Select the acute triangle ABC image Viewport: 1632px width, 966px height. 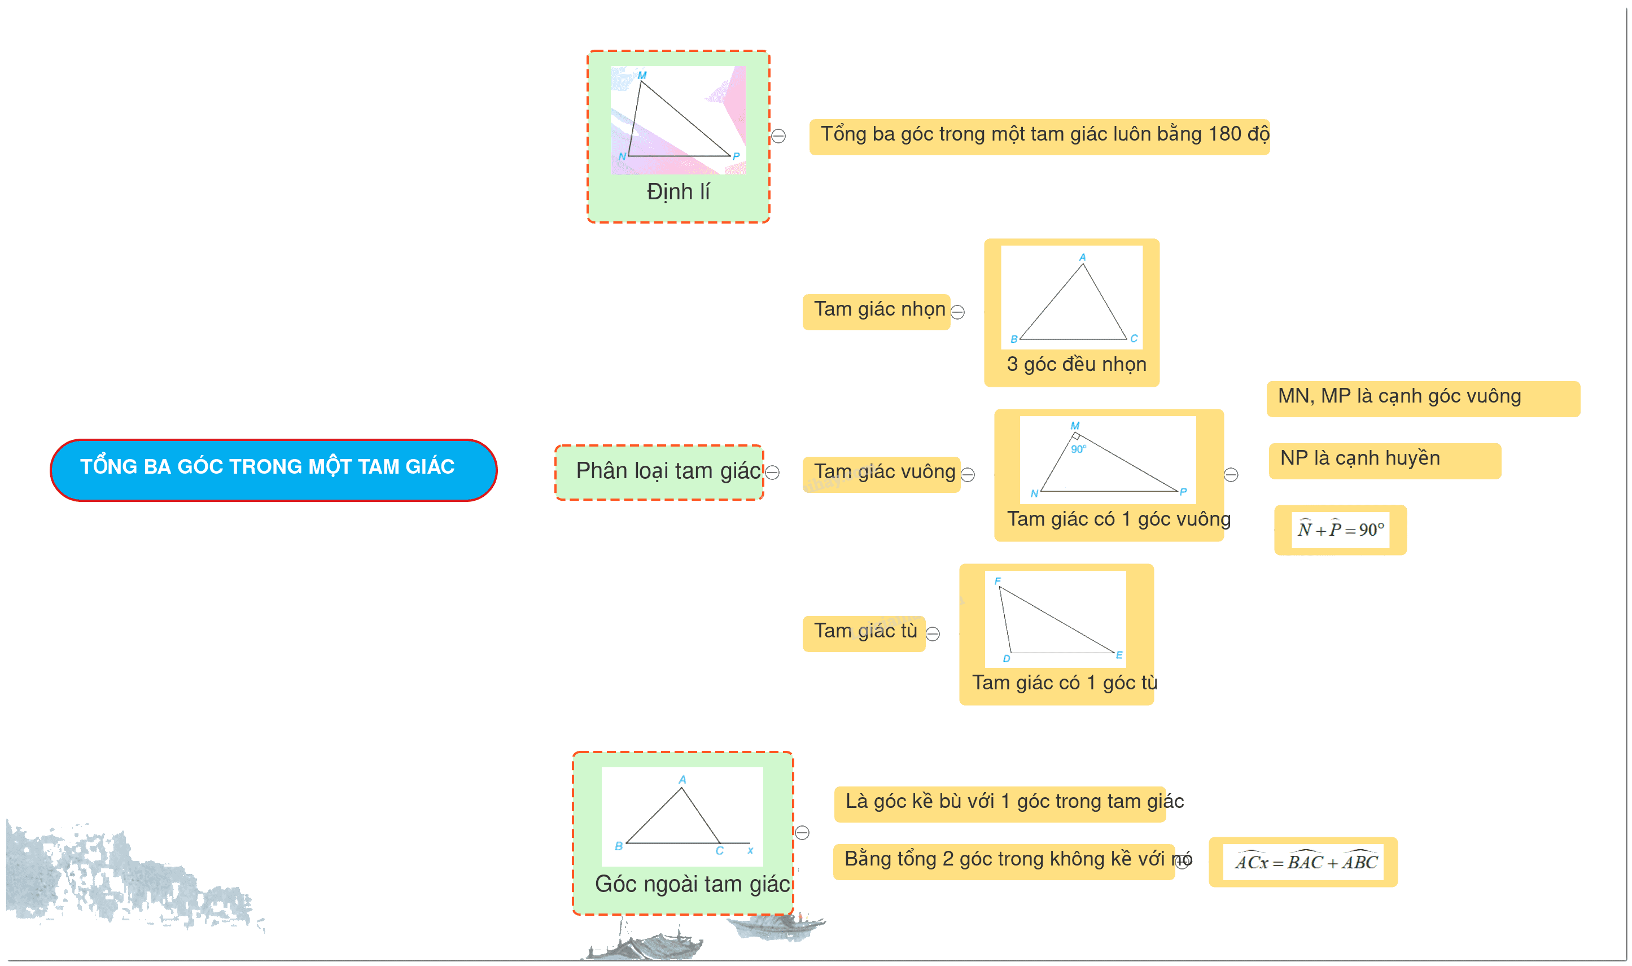(x=1072, y=298)
